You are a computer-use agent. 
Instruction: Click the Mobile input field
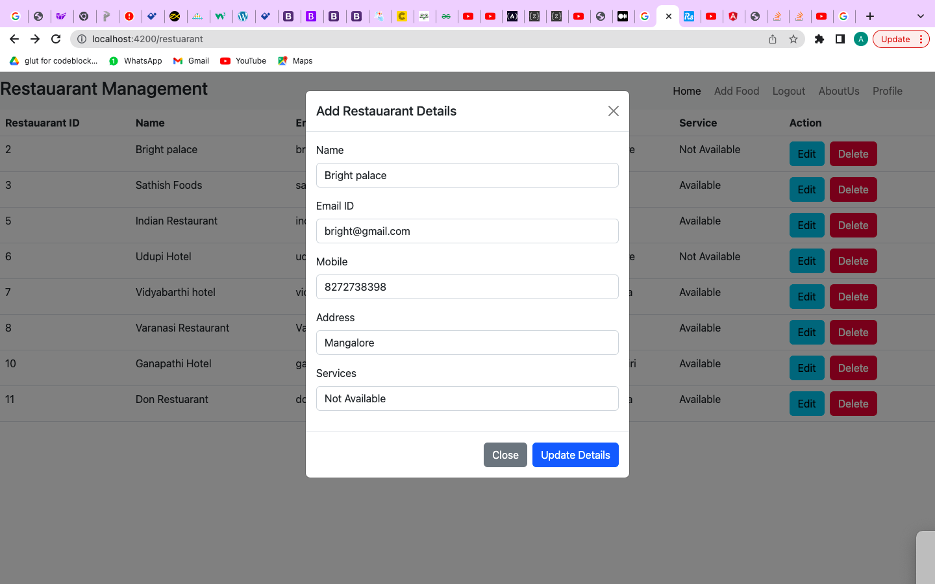point(467,287)
